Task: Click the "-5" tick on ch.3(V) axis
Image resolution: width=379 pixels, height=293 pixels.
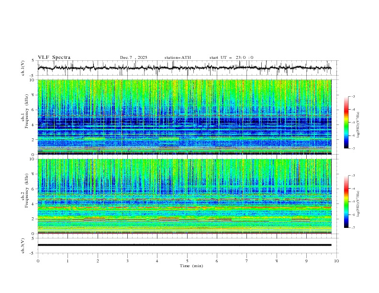Action: coord(32,253)
